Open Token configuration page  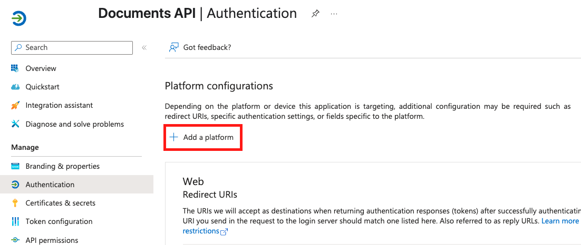tap(59, 221)
